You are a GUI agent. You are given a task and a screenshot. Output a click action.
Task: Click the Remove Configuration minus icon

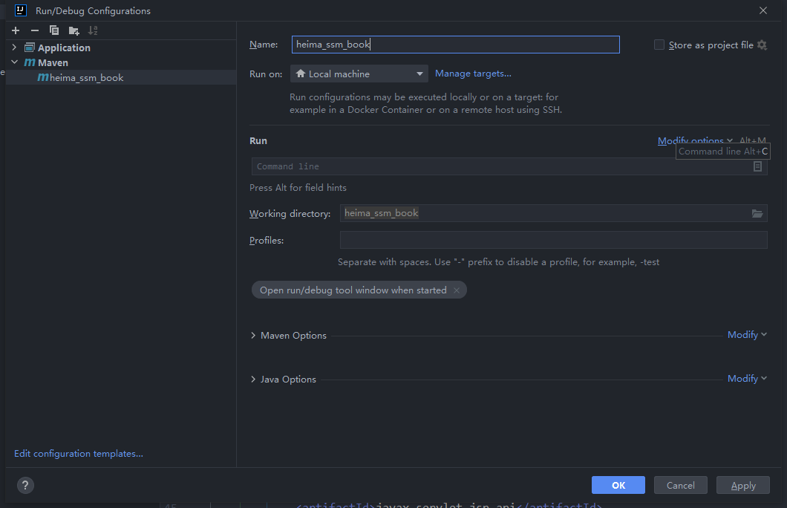click(x=34, y=30)
